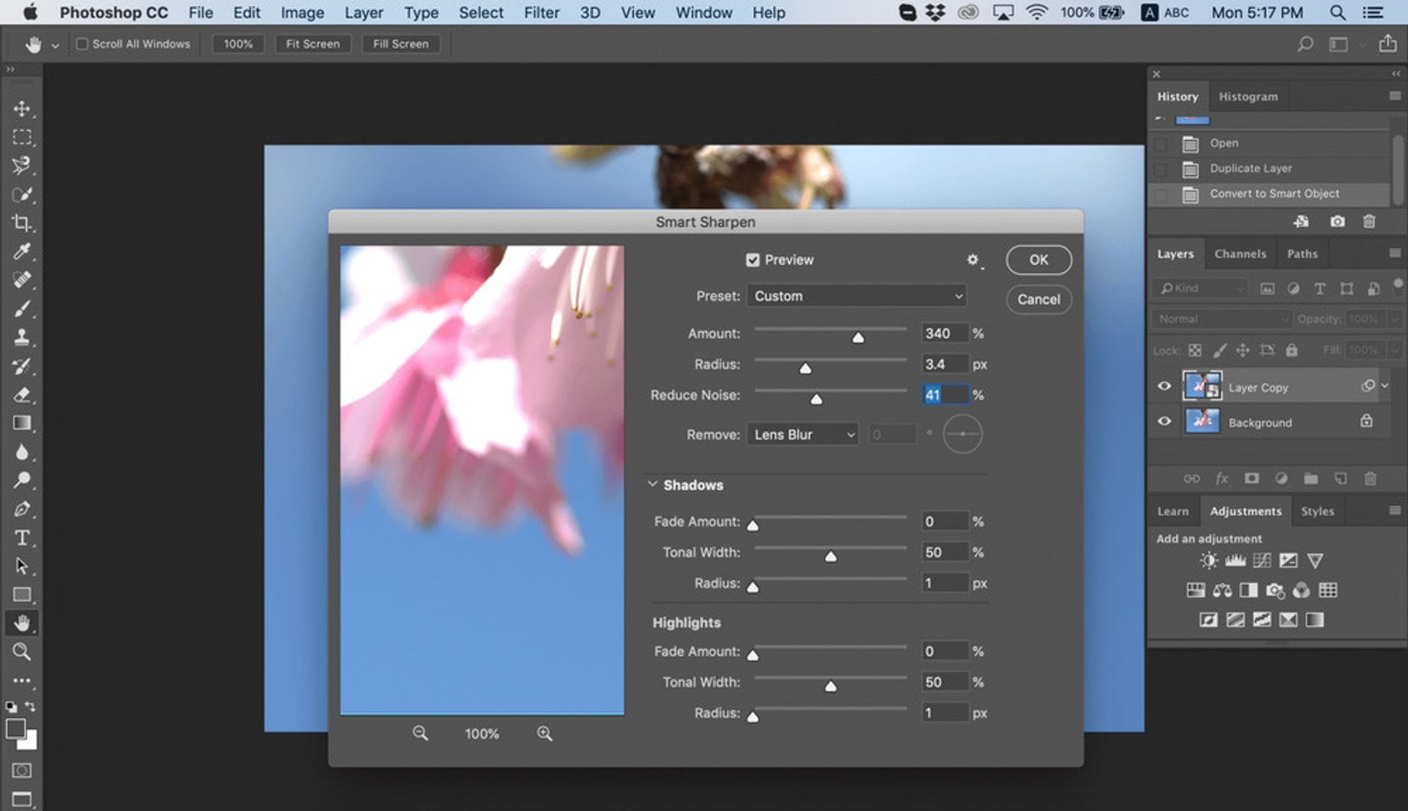1408x811 pixels.
Task: Switch to the Channels tab
Action: tap(1240, 253)
